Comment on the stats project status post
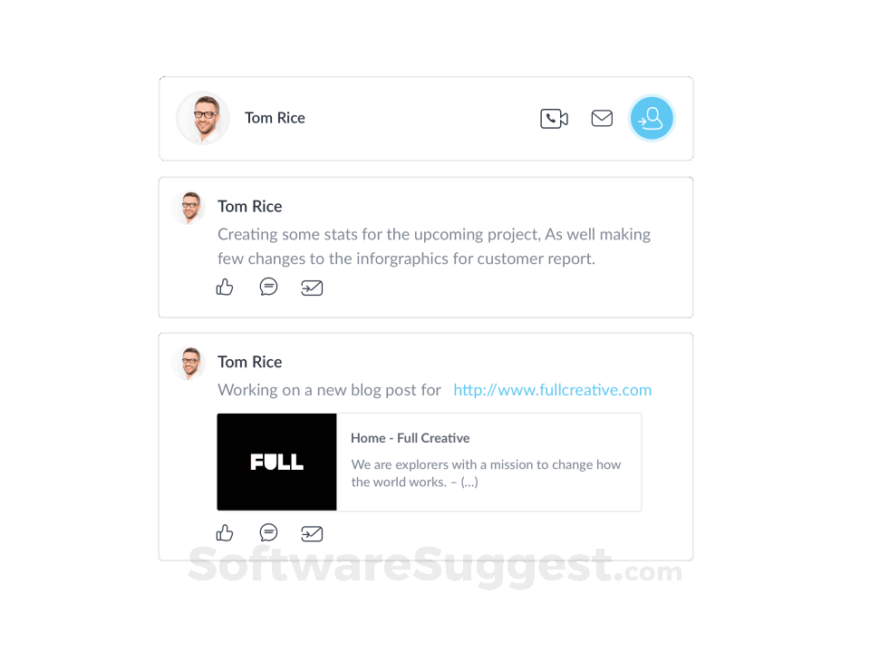The image size is (870, 653). click(x=268, y=287)
